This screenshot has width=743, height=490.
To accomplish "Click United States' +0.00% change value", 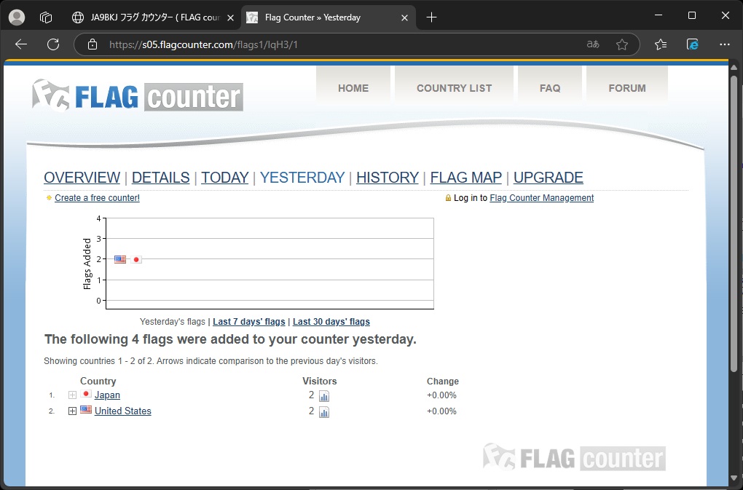I will tap(441, 411).
